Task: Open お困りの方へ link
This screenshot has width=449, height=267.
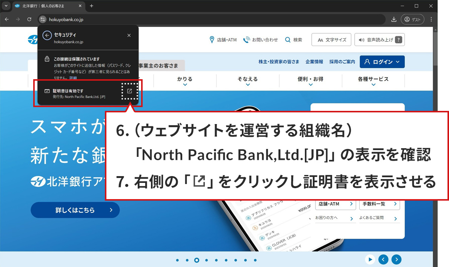Action: click(x=335, y=218)
